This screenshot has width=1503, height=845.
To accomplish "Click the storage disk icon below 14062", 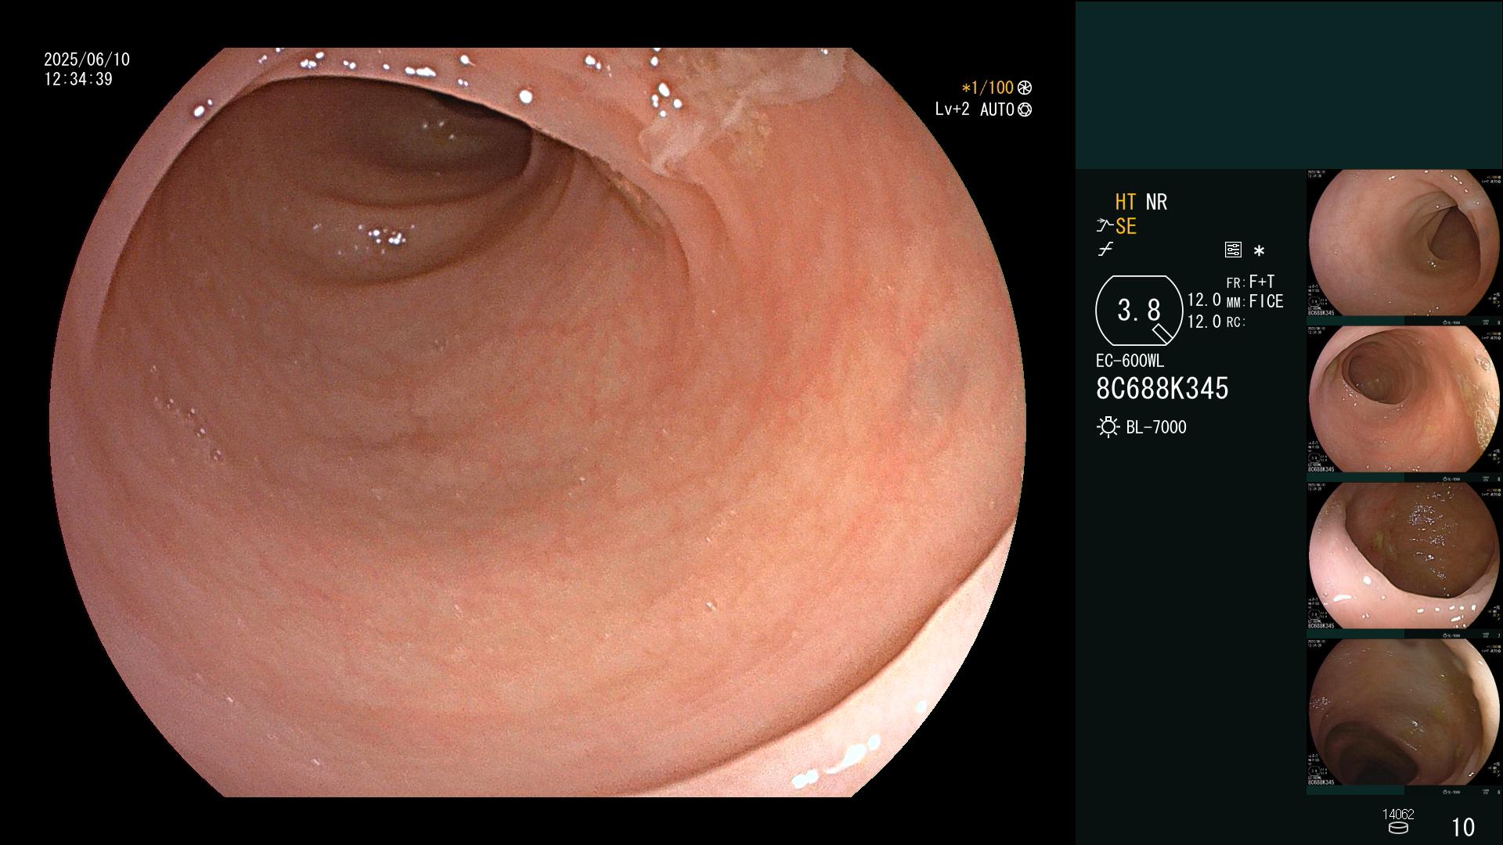I will (1398, 828).
